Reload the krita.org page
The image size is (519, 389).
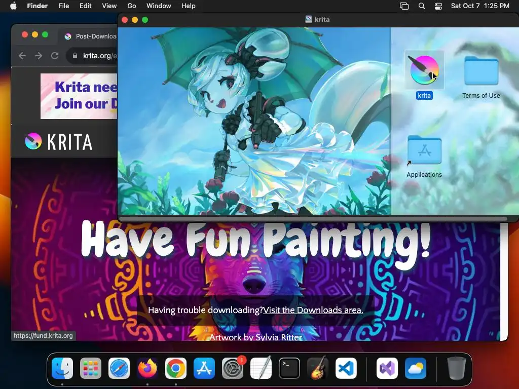(x=55, y=56)
